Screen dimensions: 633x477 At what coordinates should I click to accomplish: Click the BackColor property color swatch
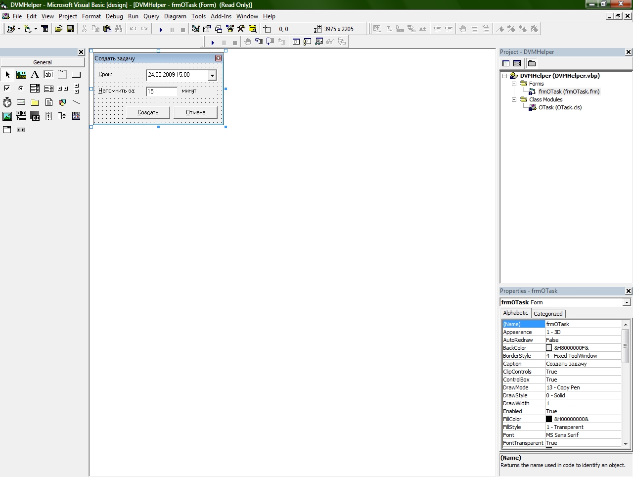[x=549, y=348]
